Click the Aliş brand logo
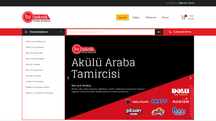This screenshot has height=121, width=216. click(x=158, y=112)
